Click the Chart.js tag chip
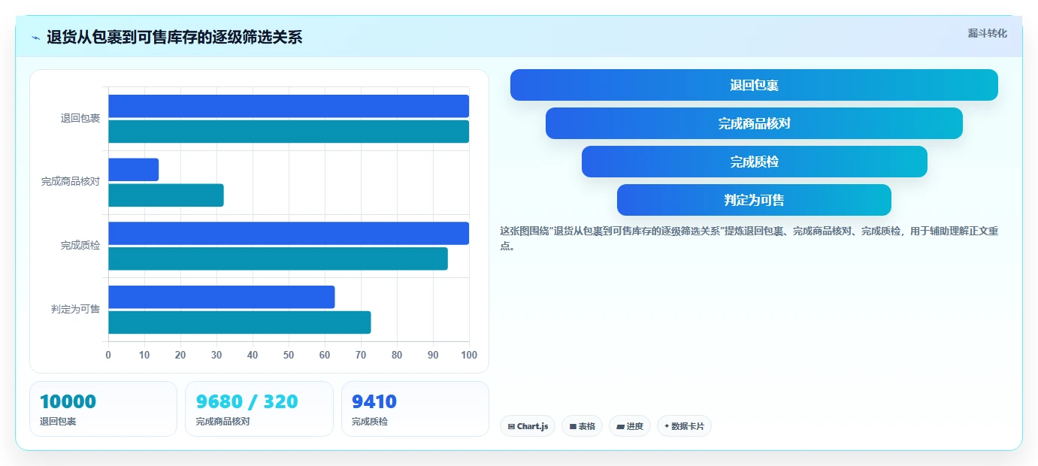 (528, 426)
